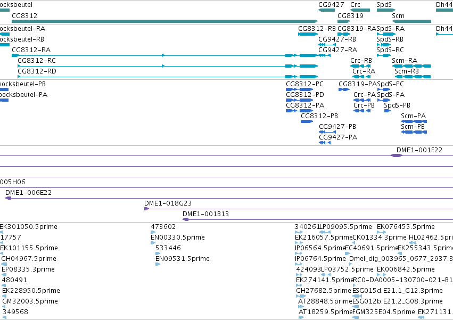Open protein bocksbeutel-PB
This screenshot has height=320, width=453.
click(x=22, y=84)
